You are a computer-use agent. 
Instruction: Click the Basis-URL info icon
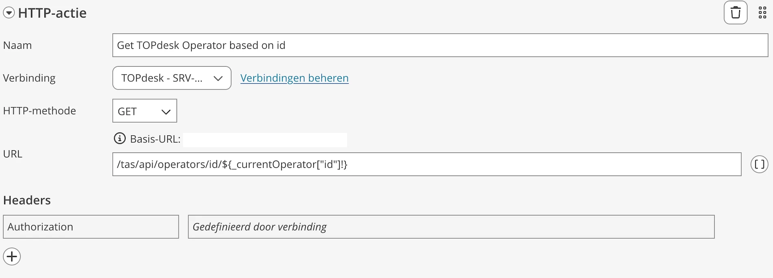click(x=120, y=139)
